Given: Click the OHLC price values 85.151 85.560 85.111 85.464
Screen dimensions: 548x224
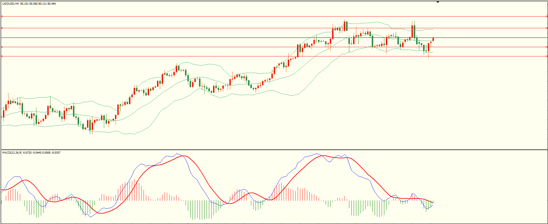Looking at the screenshot, I should (x=38, y=4).
